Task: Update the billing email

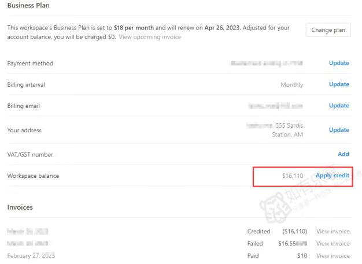Action: pos(339,106)
